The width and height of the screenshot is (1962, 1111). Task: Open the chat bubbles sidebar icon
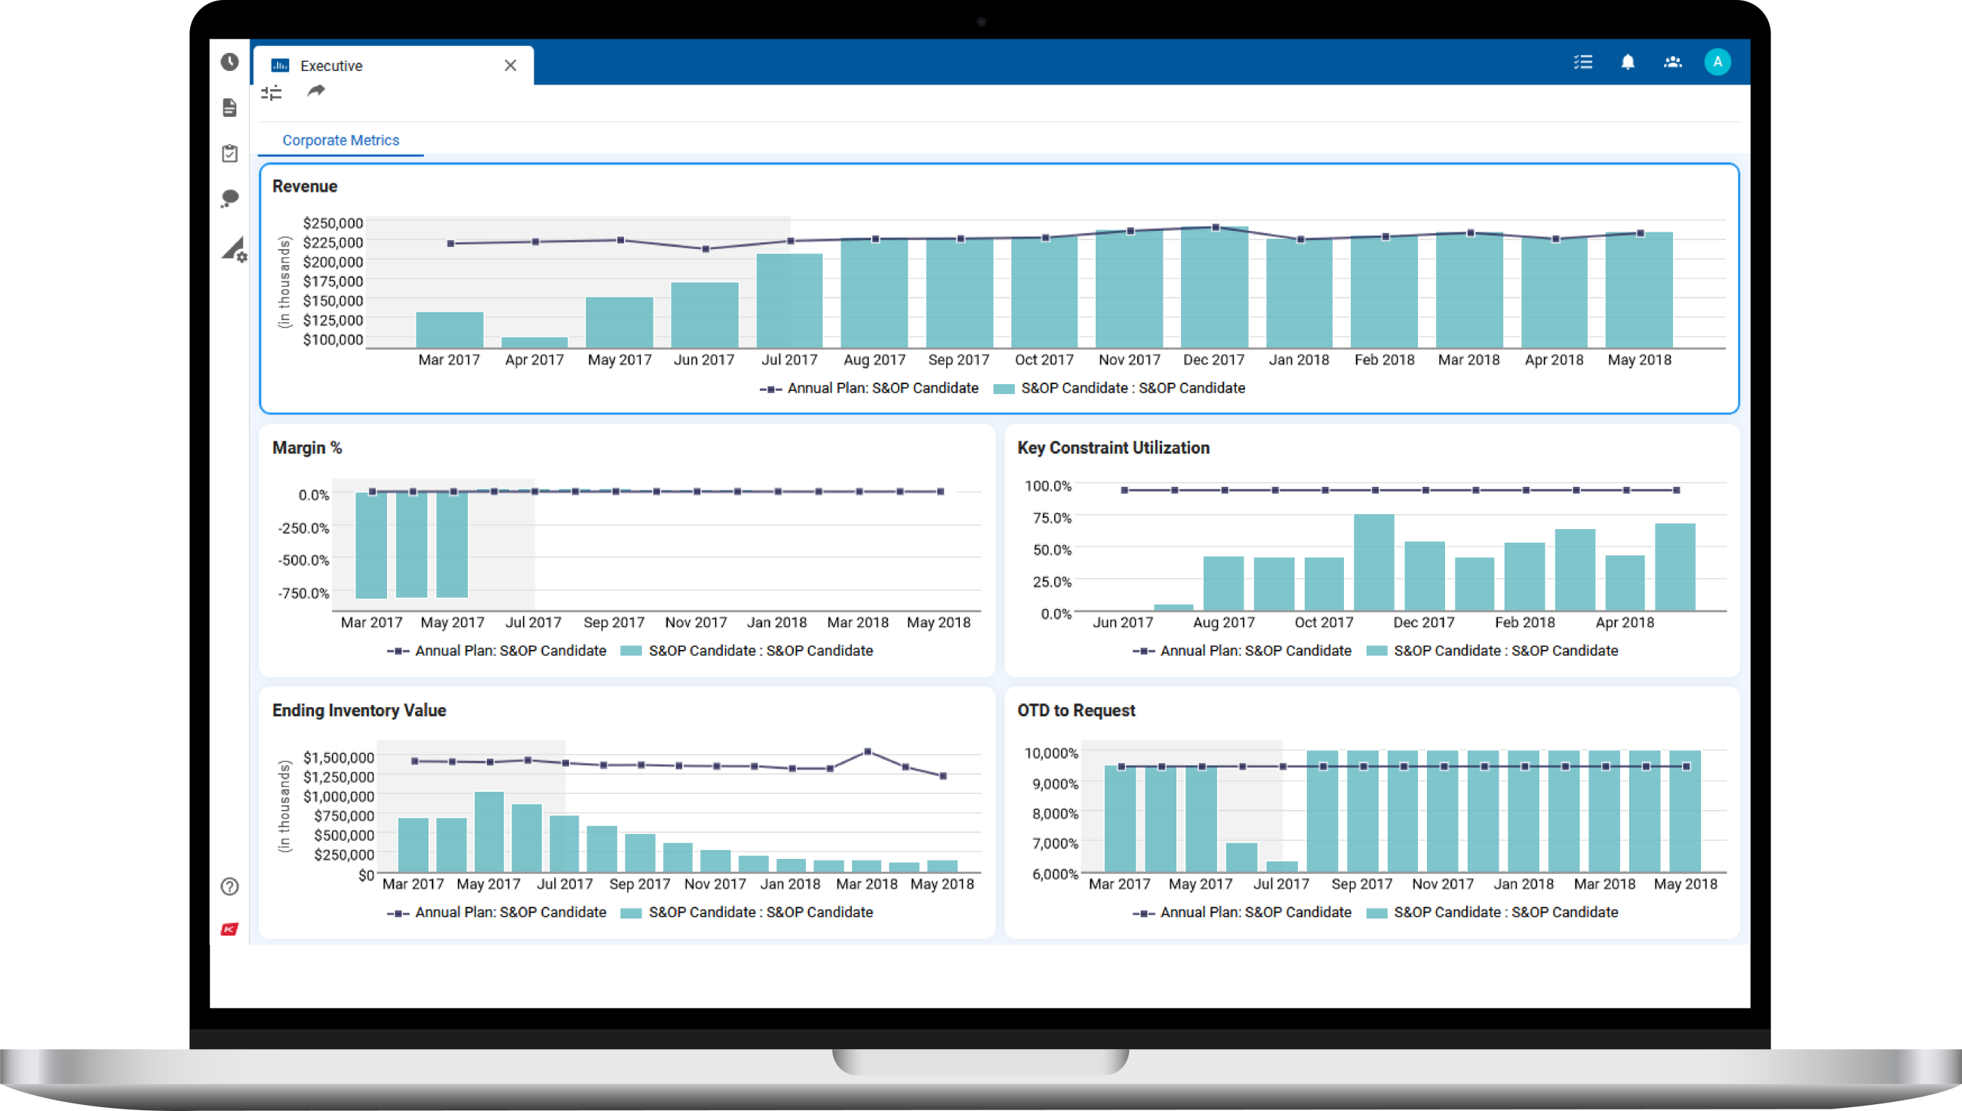pos(229,199)
